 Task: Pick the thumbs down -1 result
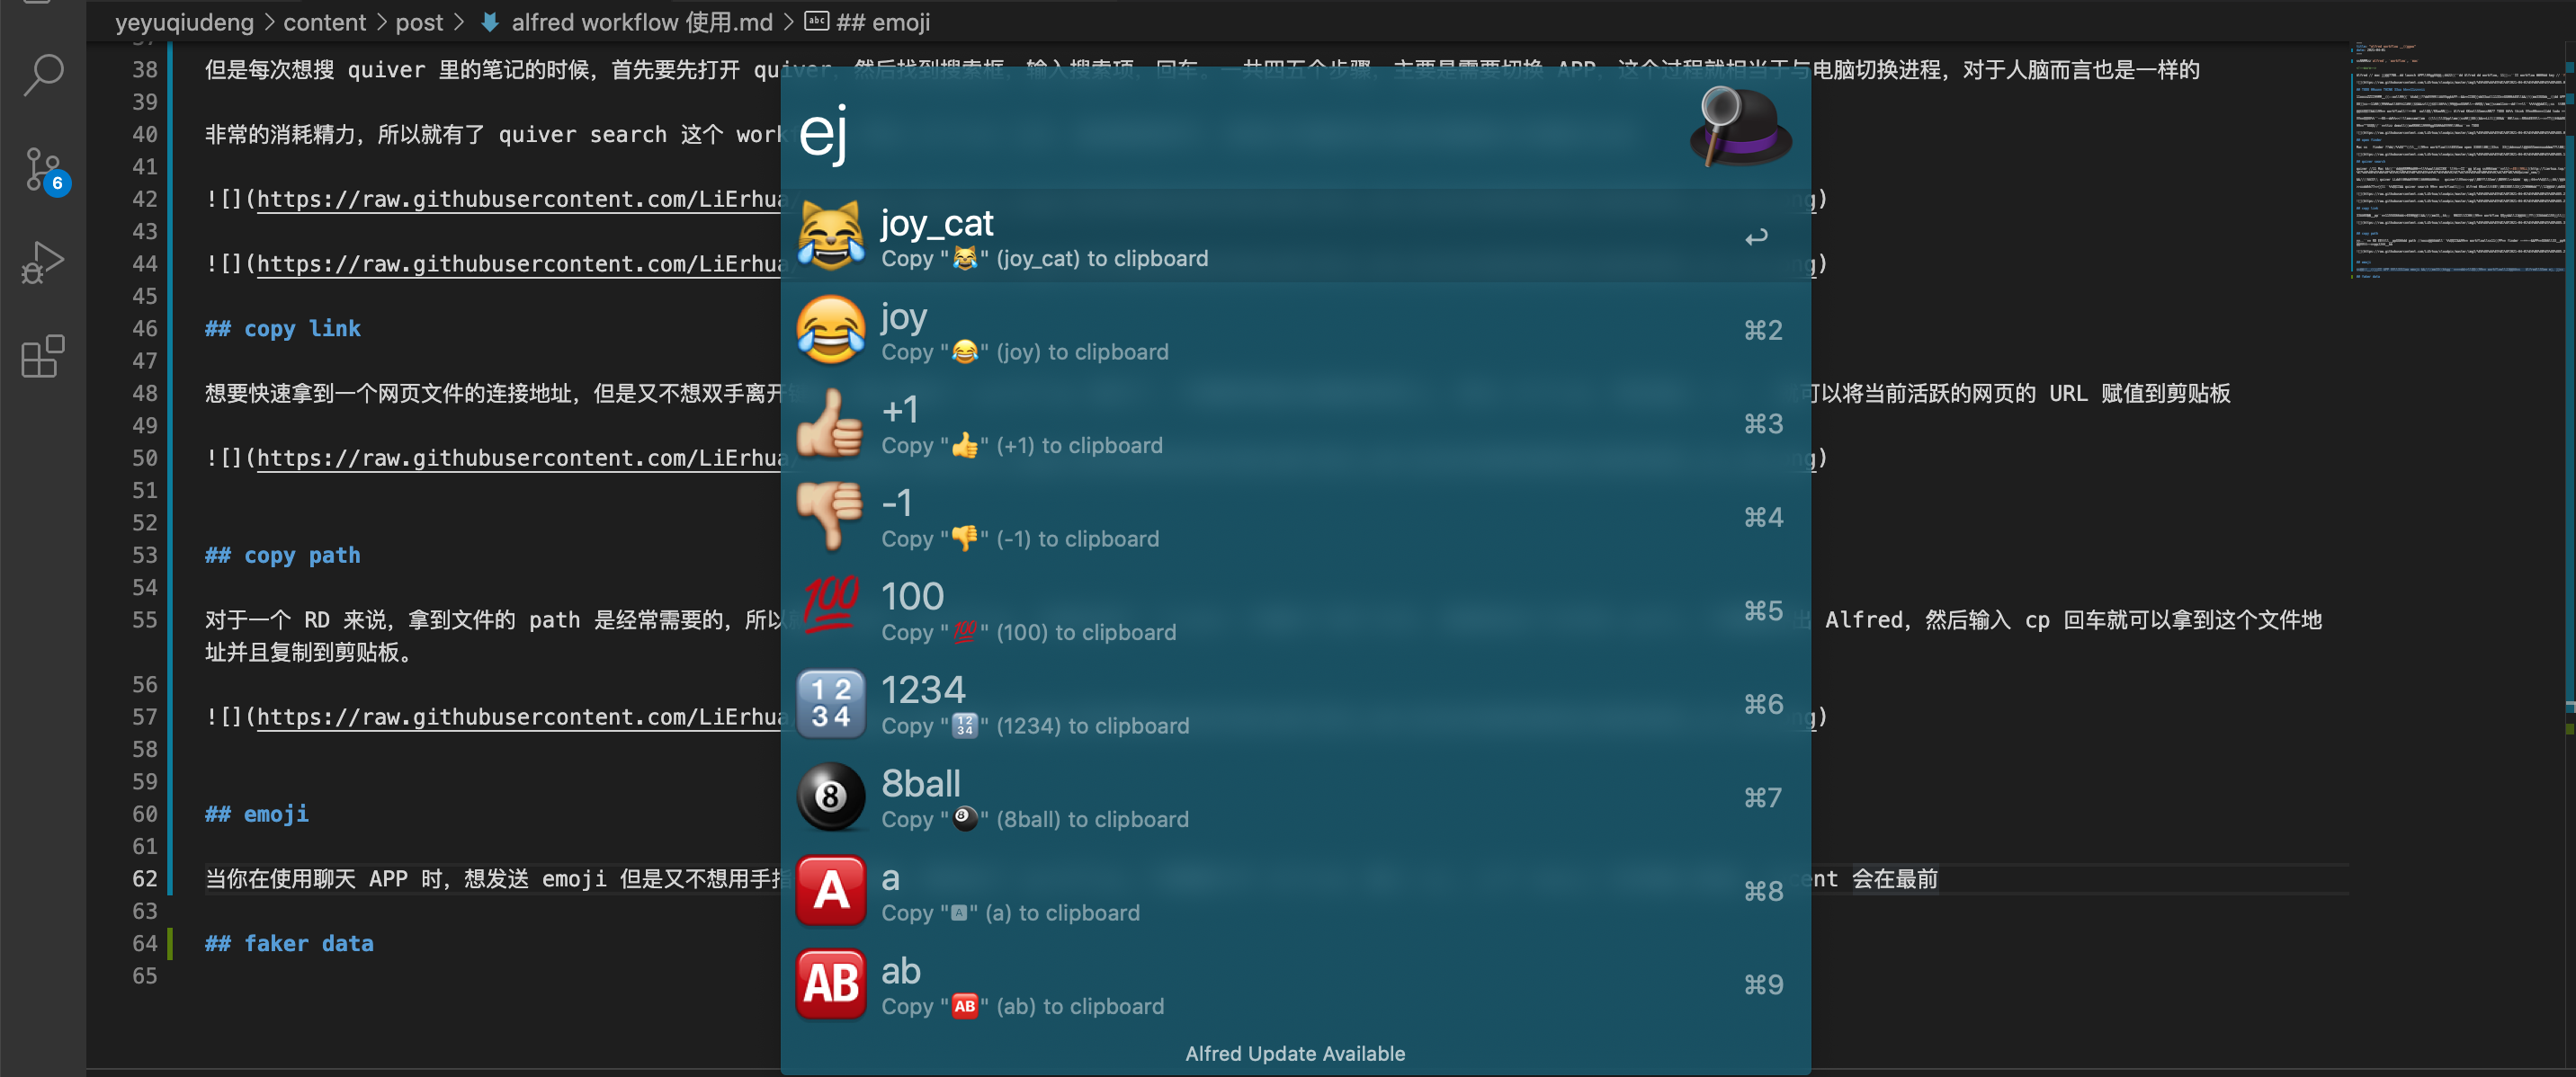[x=1295, y=518]
